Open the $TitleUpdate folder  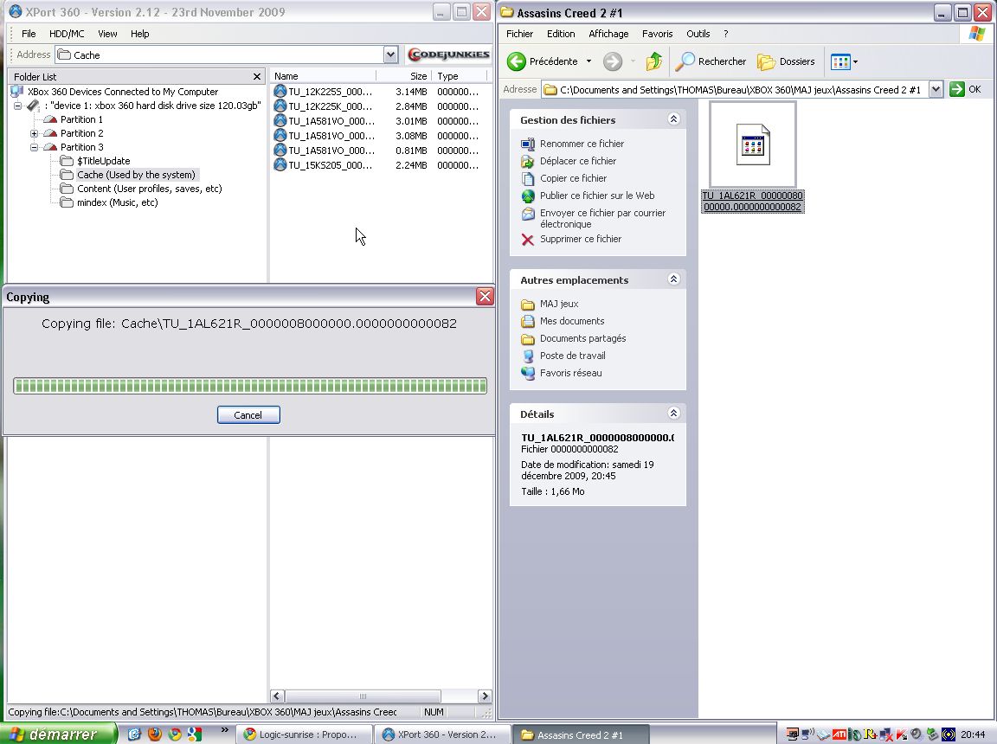tap(103, 161)
